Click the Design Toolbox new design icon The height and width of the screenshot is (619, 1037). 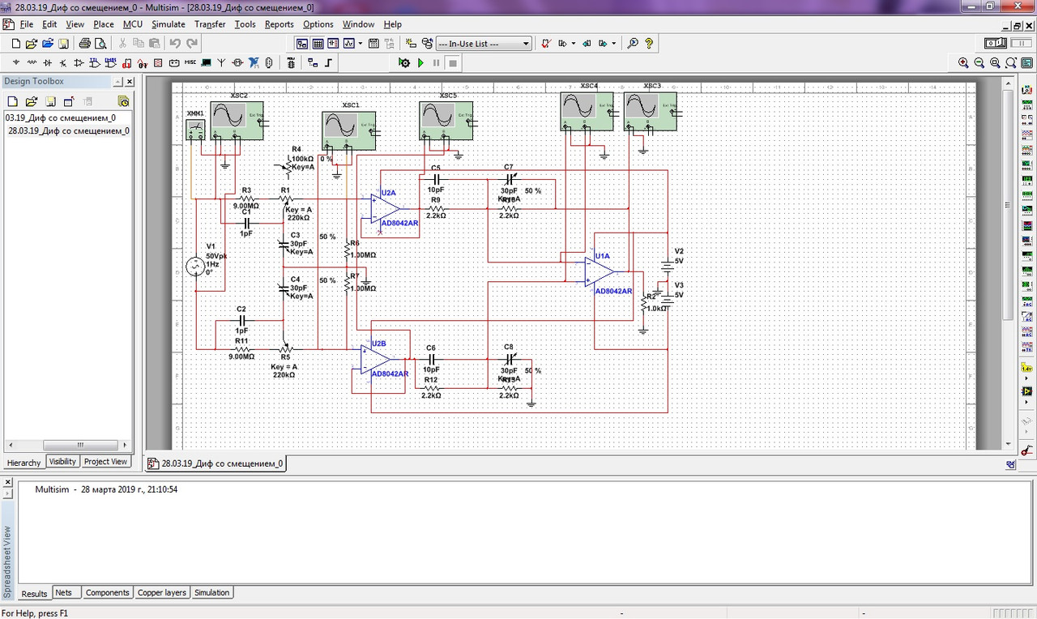pos(13,101)
